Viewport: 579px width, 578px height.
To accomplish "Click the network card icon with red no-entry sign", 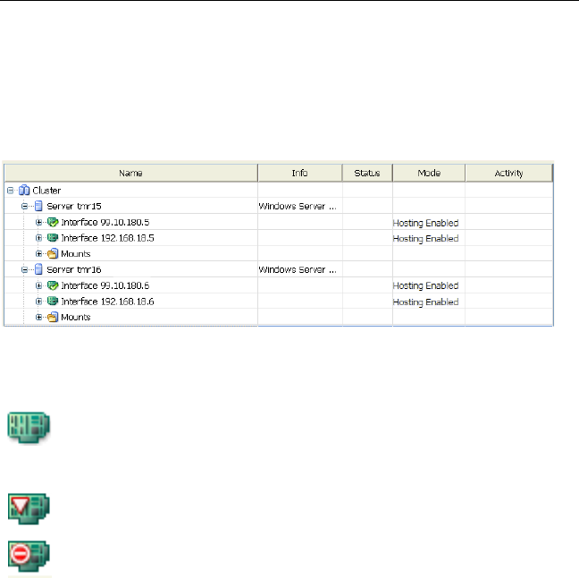I will pyautogui.click(x=29, y=555).
